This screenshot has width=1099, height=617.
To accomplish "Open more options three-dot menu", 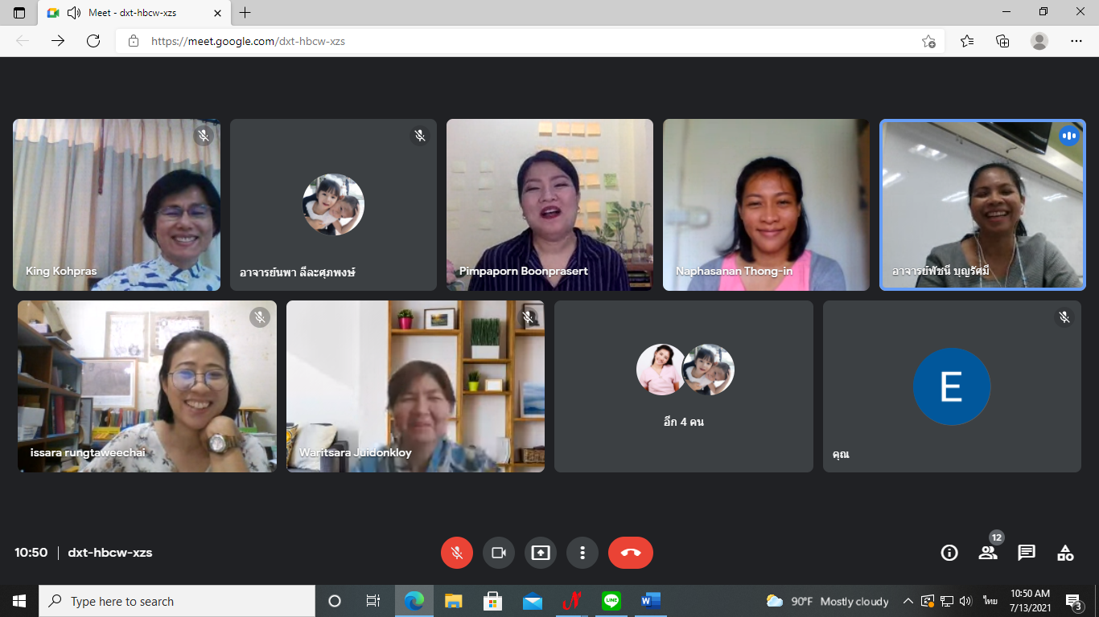I will [x=582, y=553].
